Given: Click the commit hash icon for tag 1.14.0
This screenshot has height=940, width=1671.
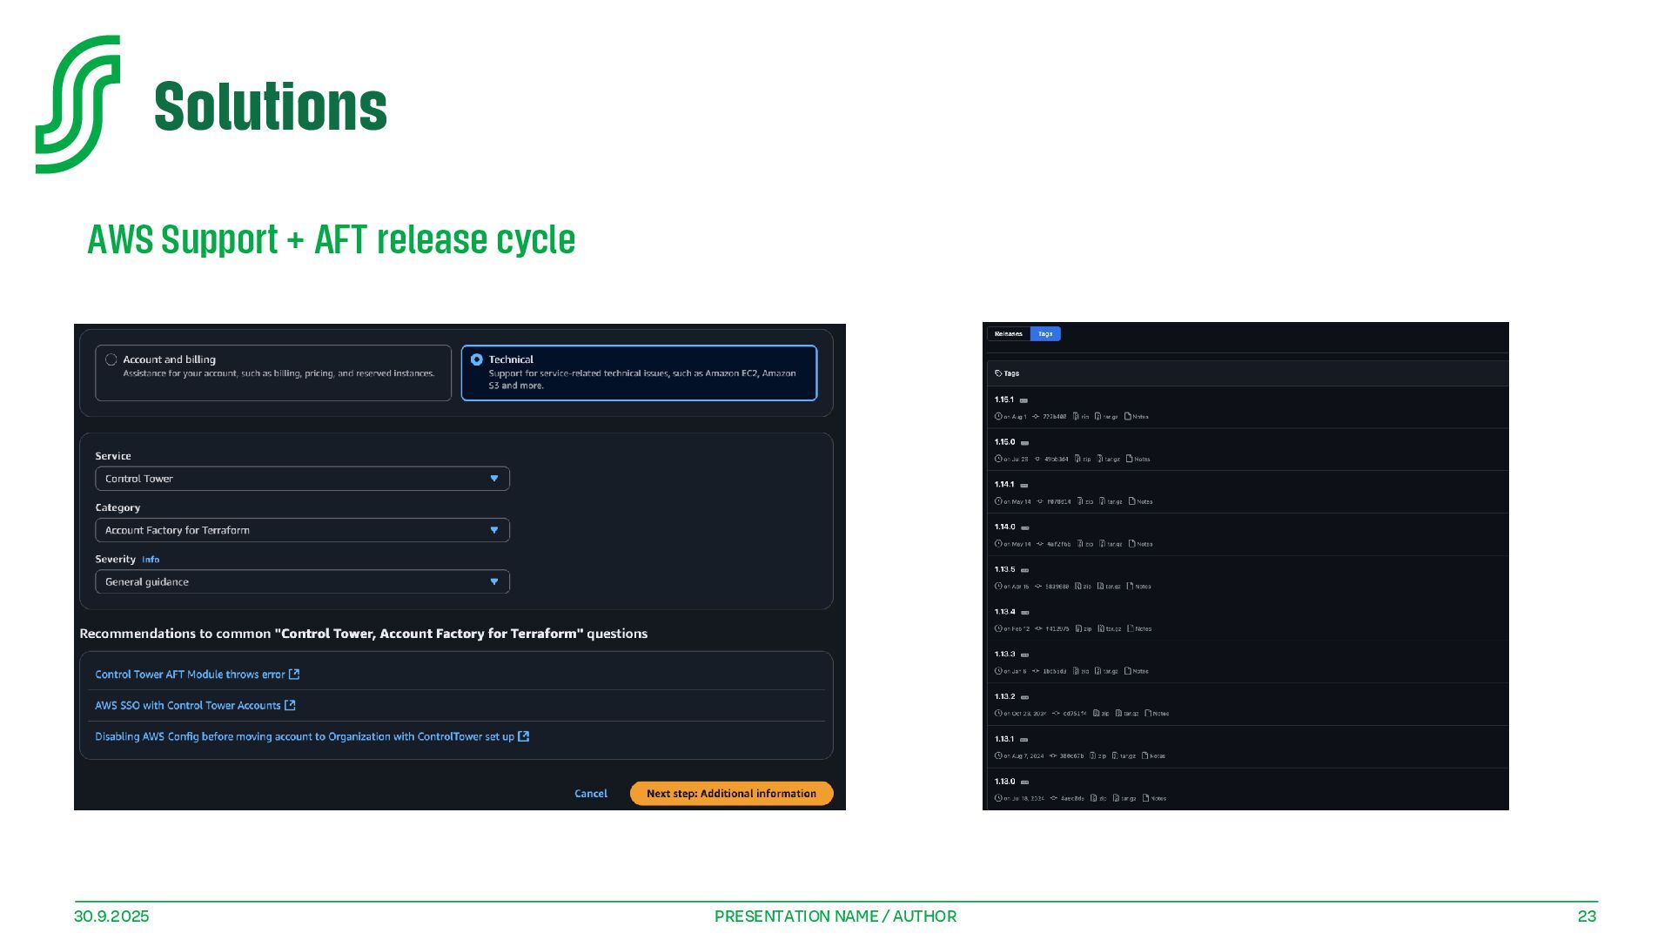Looking at the screenshot, I should click(1040, 544).
